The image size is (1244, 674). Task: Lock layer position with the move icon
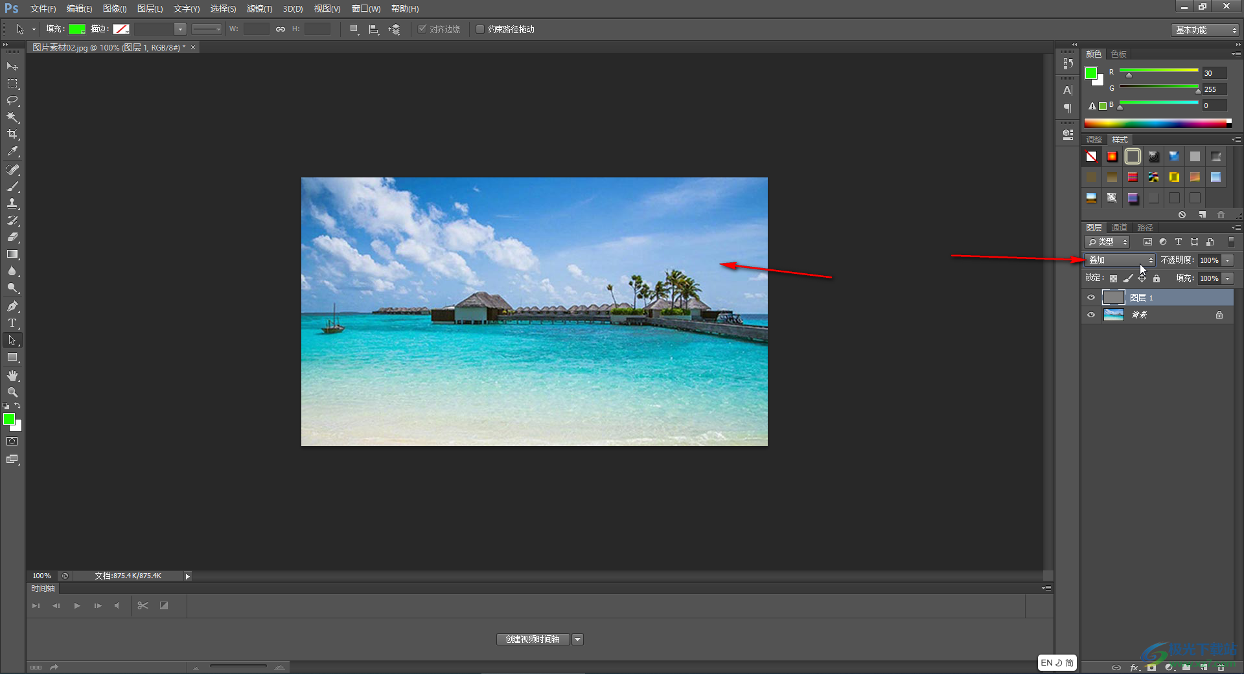point(1142,278)
